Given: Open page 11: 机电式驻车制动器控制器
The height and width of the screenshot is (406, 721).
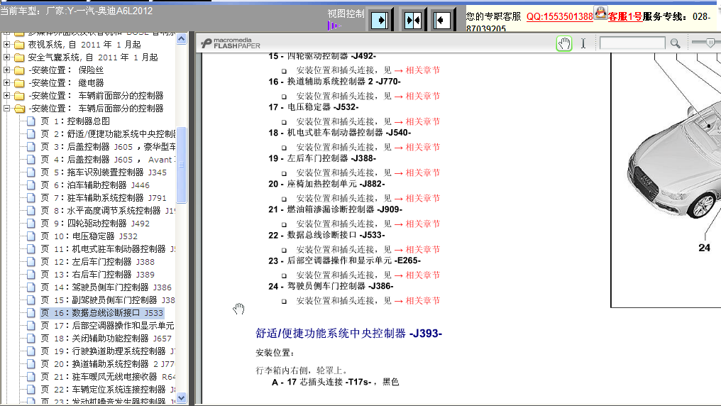Looking at the screenshot, I should coord(108,248).
